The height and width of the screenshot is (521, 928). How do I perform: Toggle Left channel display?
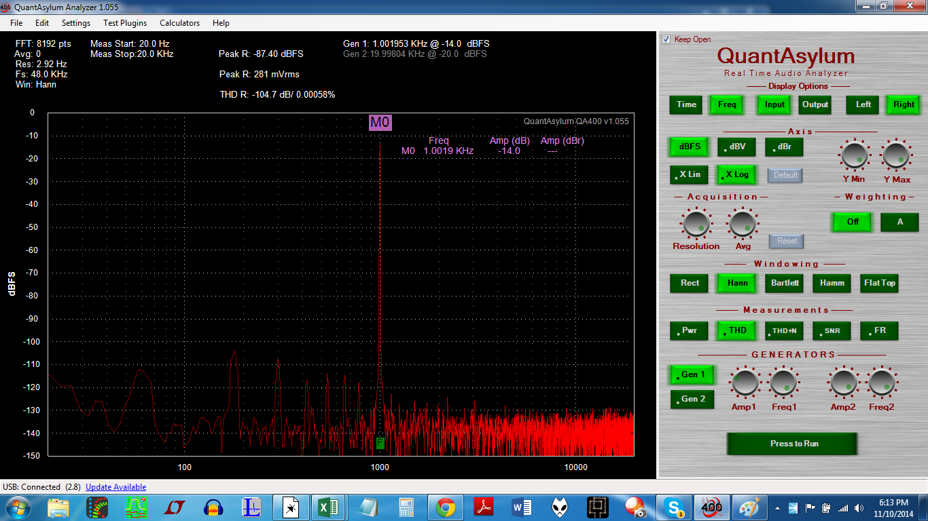pyautogui.click(x=863, y=104)
